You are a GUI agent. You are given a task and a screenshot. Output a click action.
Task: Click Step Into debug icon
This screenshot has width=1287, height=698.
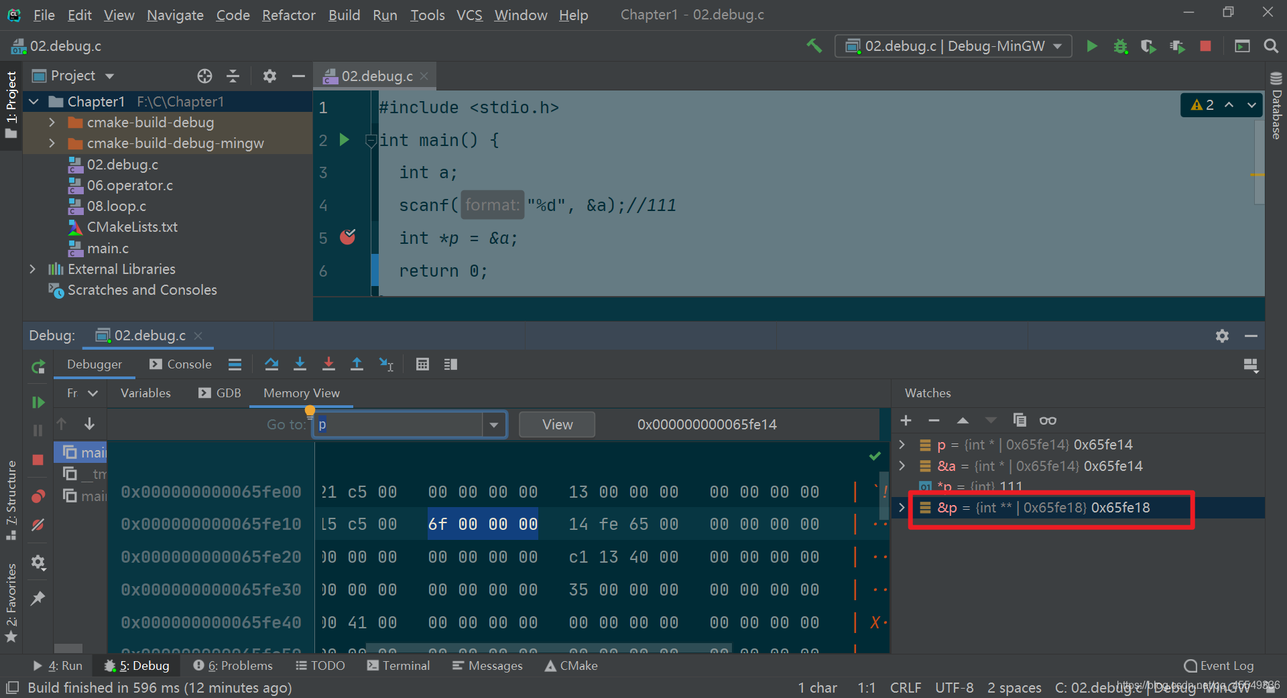[300, 364]
